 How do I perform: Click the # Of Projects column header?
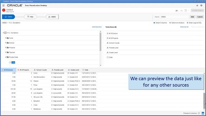point(24,70)
